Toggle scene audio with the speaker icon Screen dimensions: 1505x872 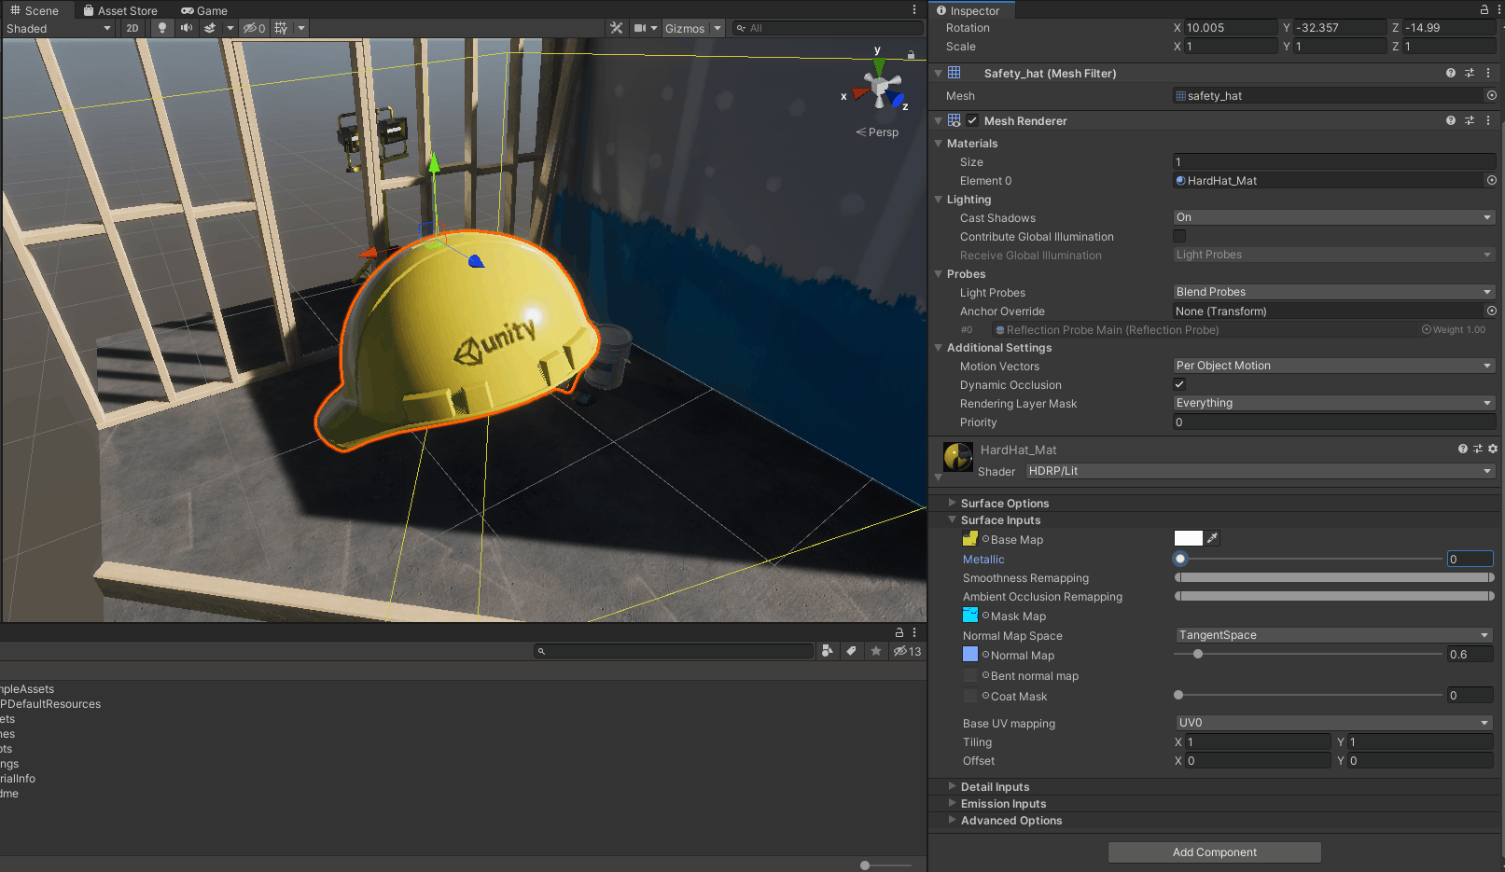click(x=187, y=28)
